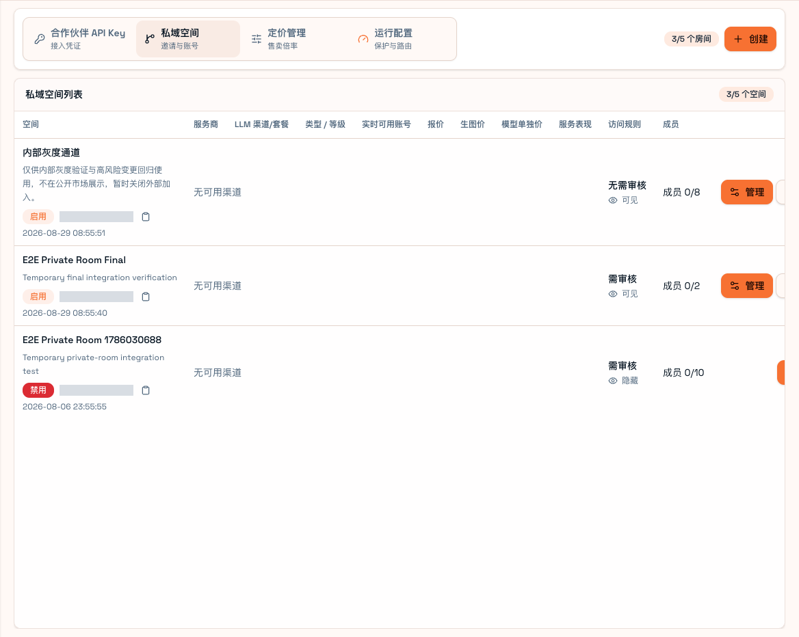The width and height of the screenshot is (799, 637).
Task: Click the eye icon beside 隐藏
Action: pos(613,381)
